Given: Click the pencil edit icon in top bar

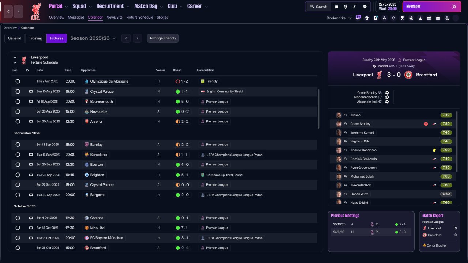Looking at the screenshot, I should [x=354, y=7].
